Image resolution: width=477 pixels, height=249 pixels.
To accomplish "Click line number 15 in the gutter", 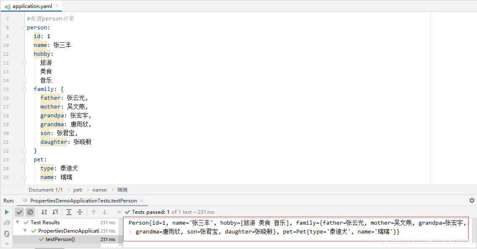I will coord(7,89).
